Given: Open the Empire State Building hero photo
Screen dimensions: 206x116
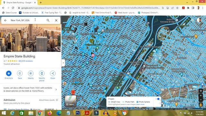Looking at the screenshot, I should (x=31, y=38).
